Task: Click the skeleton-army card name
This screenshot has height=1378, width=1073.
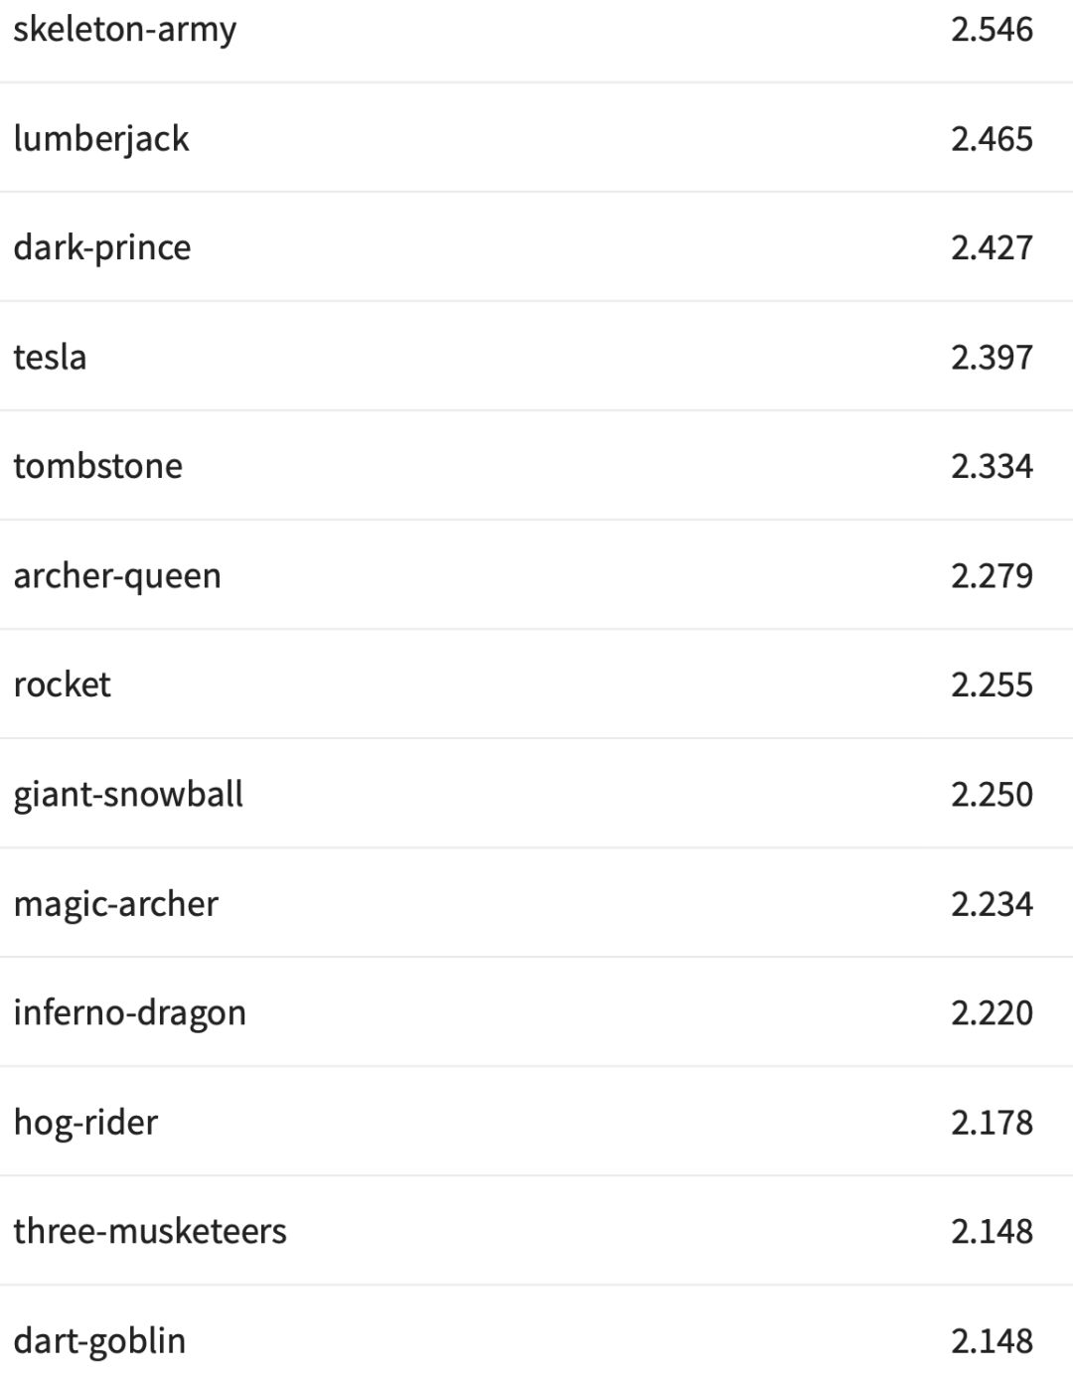Action: click(x=124, y=29)
